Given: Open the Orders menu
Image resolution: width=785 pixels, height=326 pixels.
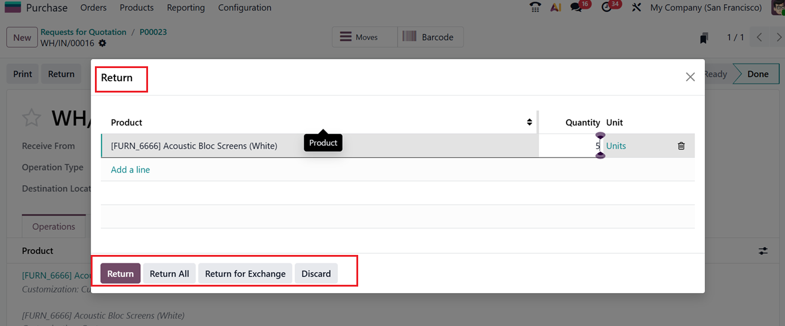Looking at the screenshot, I should pos(93,8).
